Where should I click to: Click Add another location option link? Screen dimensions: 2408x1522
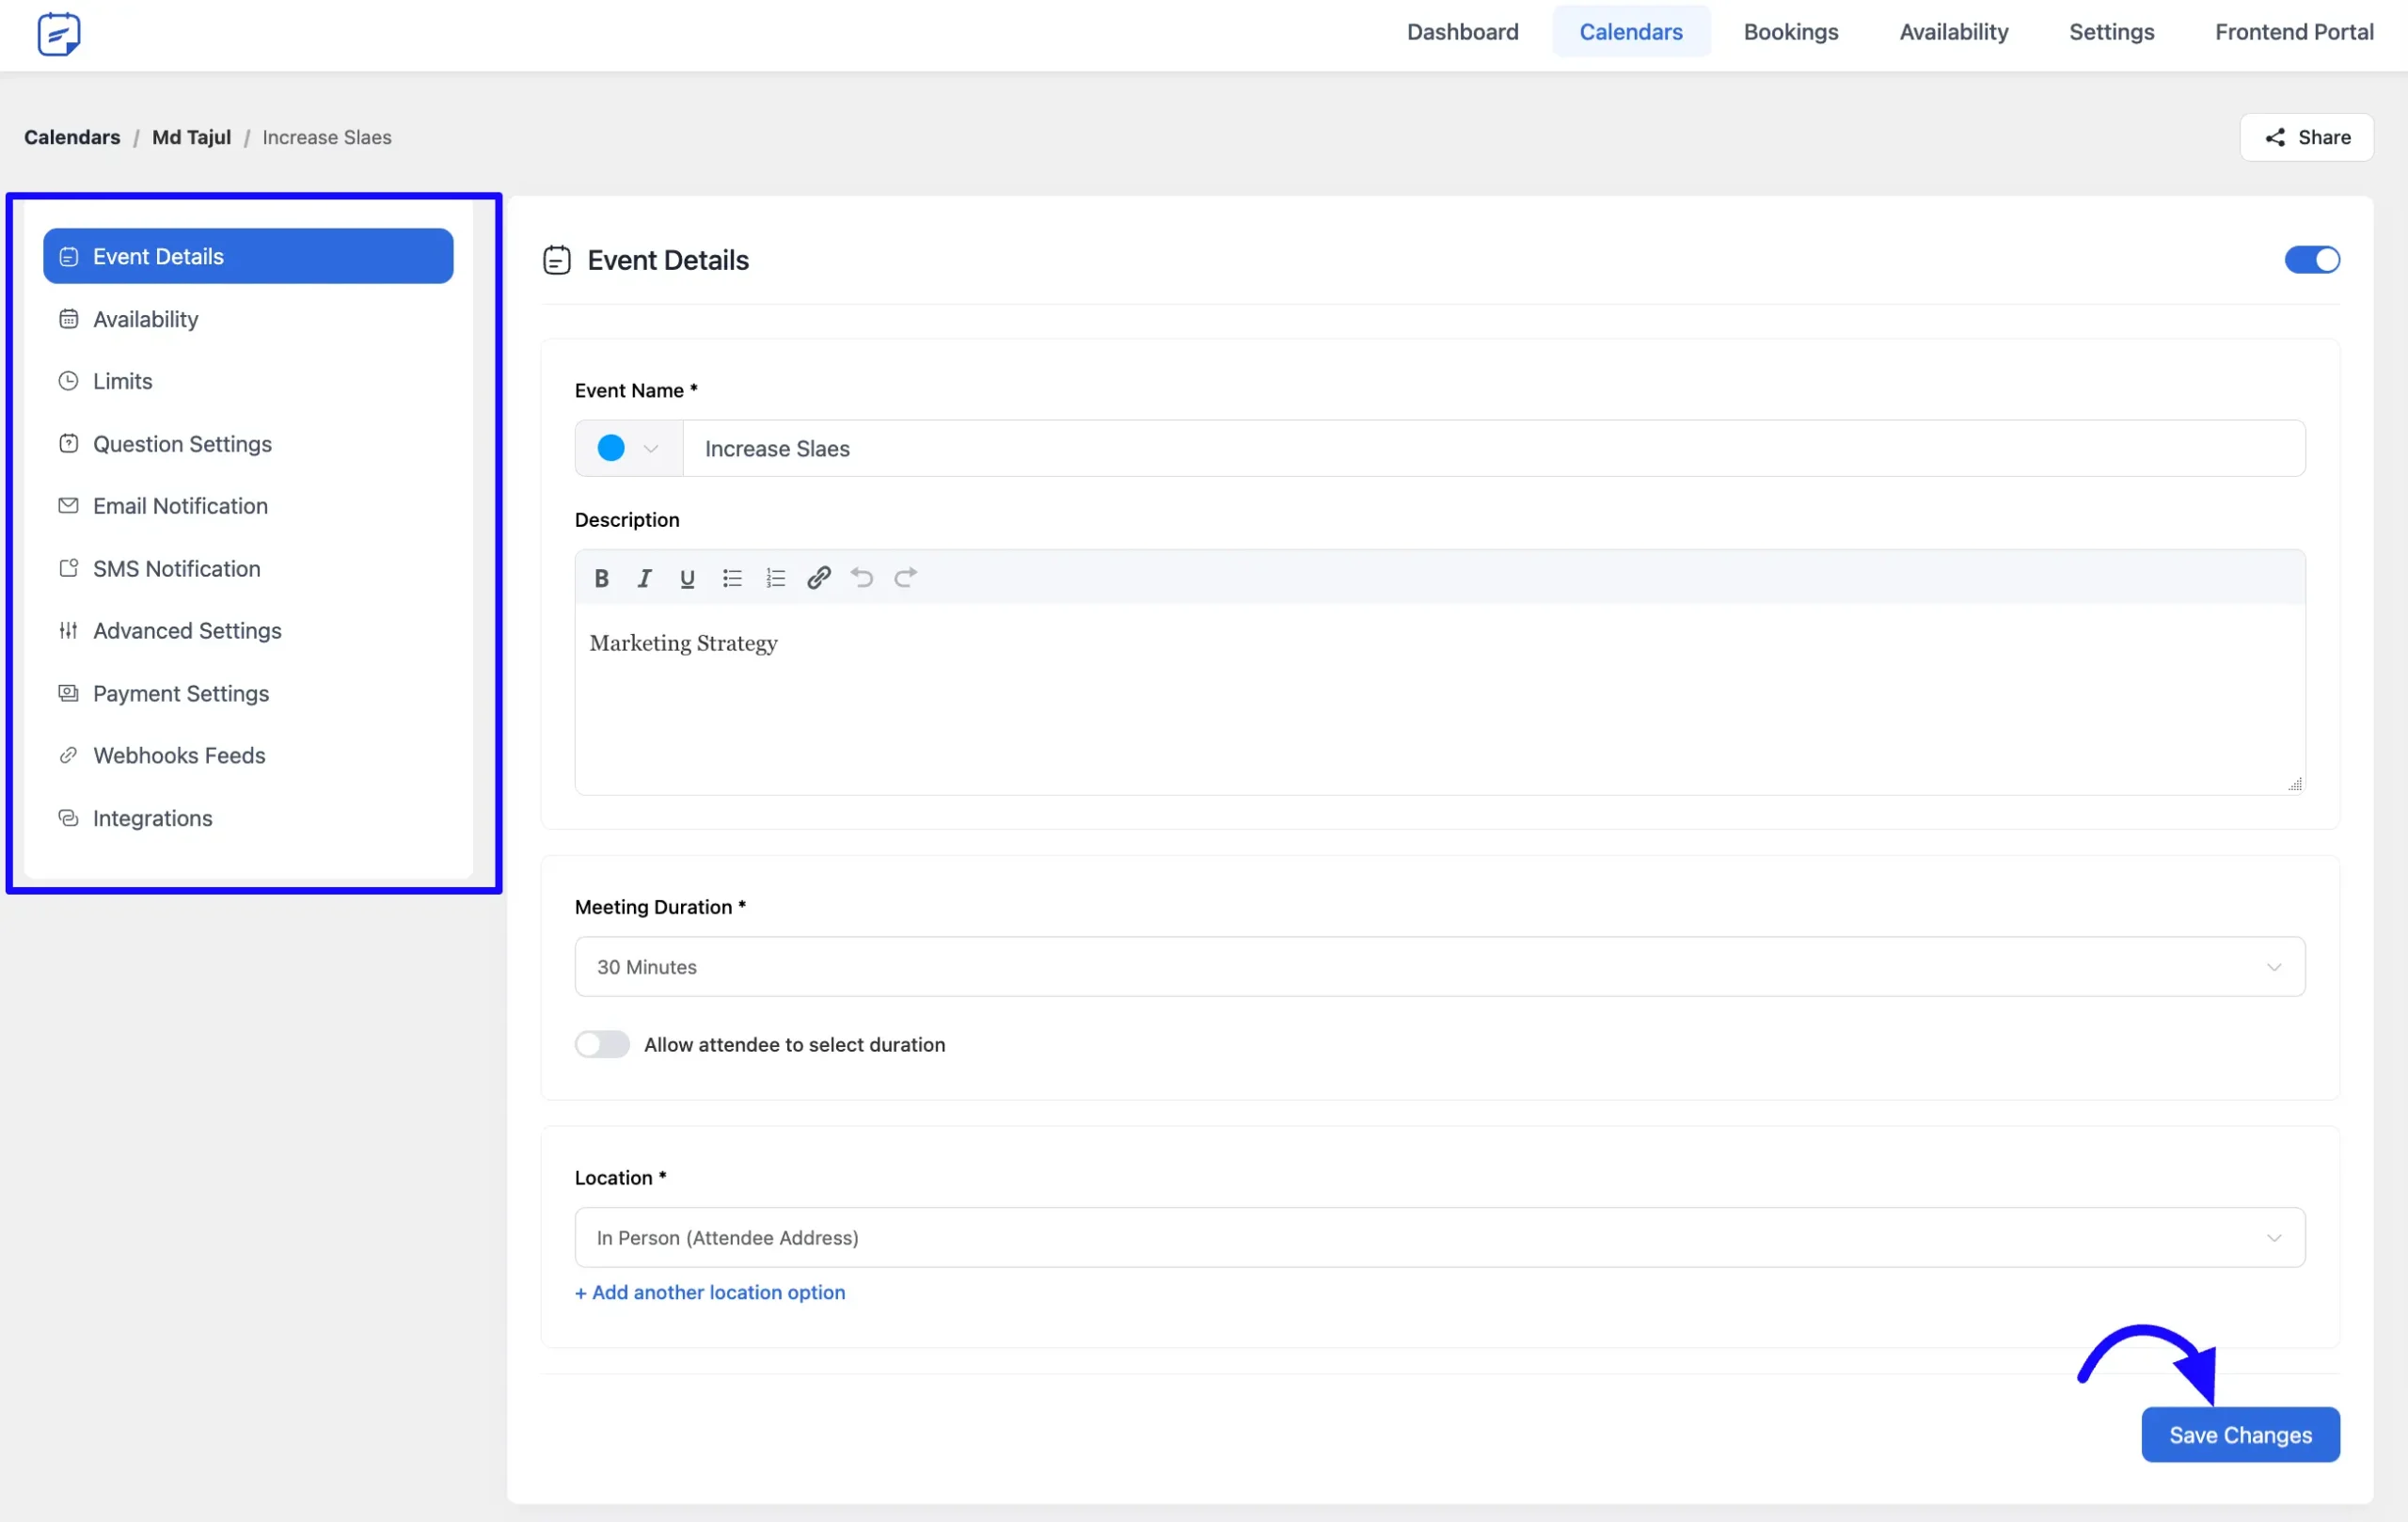pos(710,1292)
